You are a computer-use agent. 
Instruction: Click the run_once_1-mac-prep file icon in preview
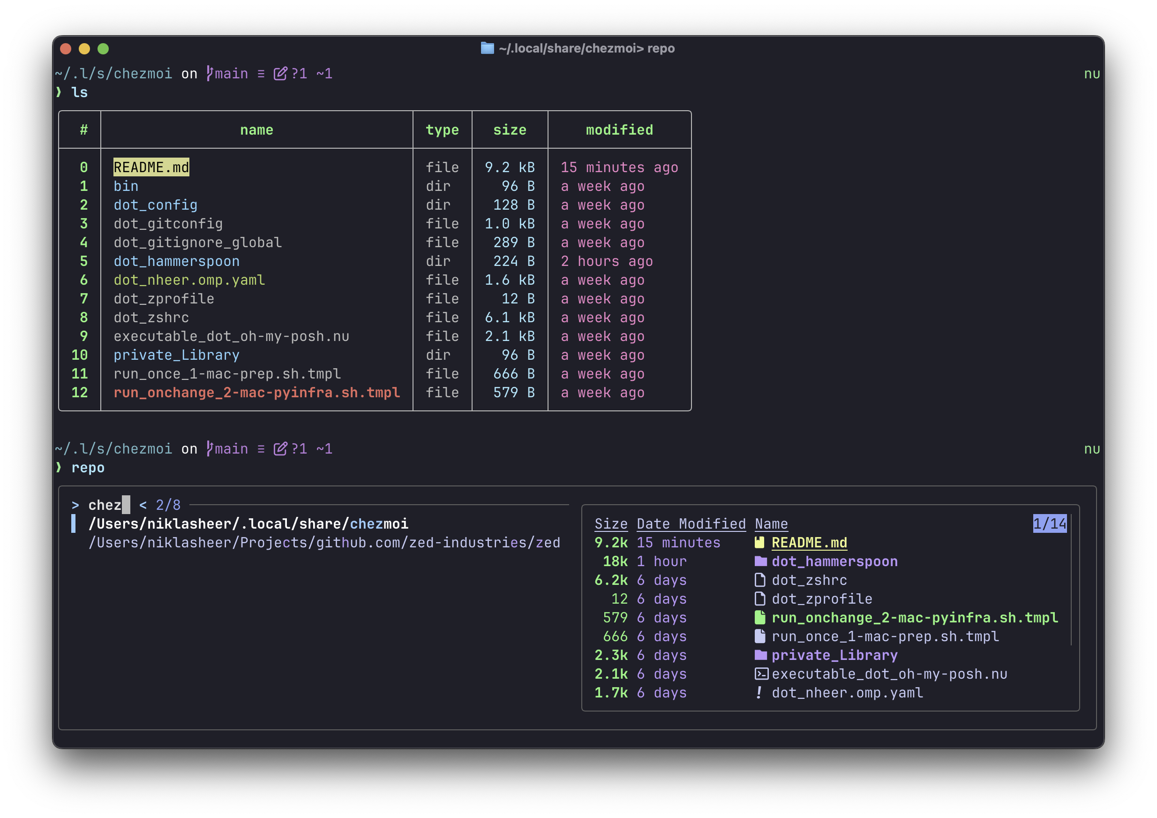coord(760,636)
